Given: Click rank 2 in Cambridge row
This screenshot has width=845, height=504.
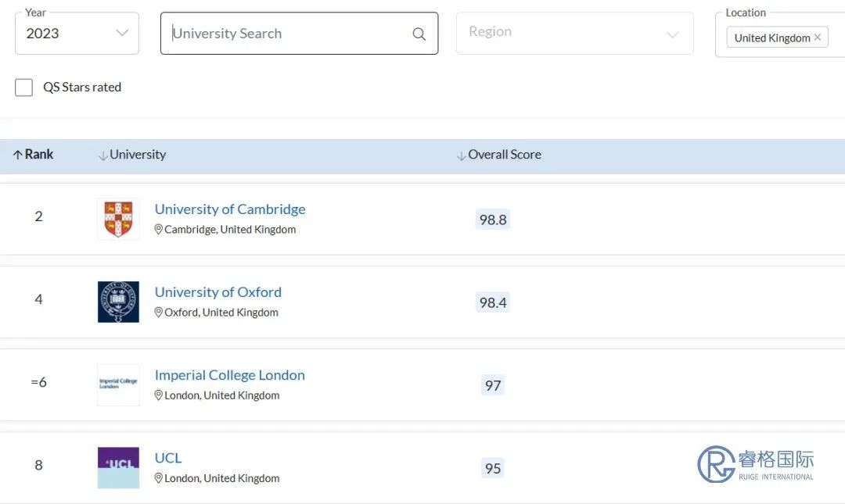Looking at the screenshot, I should tap(39, 216).
